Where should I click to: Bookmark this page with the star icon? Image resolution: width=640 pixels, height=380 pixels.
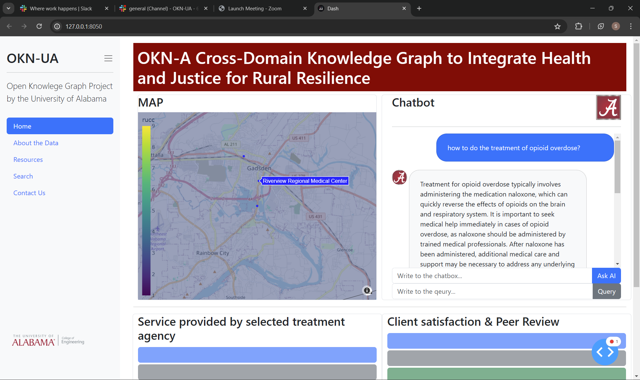click(x=557, y=26)
